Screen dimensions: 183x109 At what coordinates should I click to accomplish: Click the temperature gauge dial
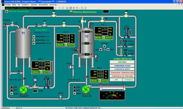coord(112,96)
